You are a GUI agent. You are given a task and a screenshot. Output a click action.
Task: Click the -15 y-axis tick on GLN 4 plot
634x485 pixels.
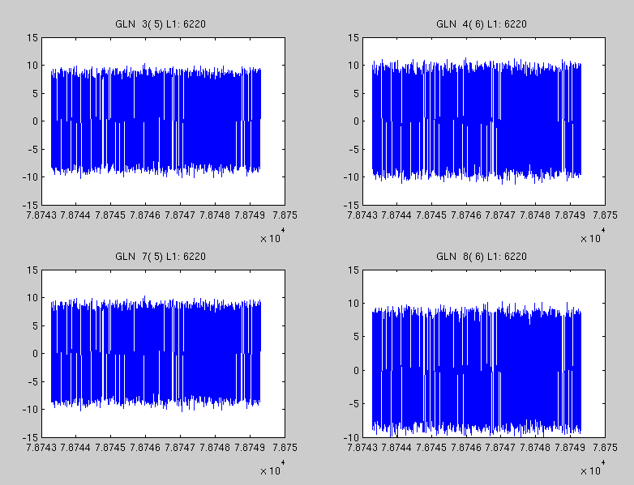click(351, 205)
